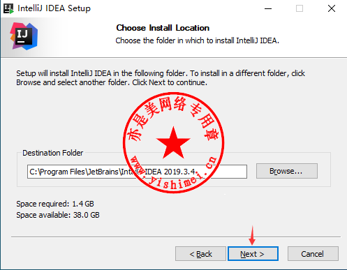Click the 'Choose the folder in which to install' subtitle

coord(197,40)
